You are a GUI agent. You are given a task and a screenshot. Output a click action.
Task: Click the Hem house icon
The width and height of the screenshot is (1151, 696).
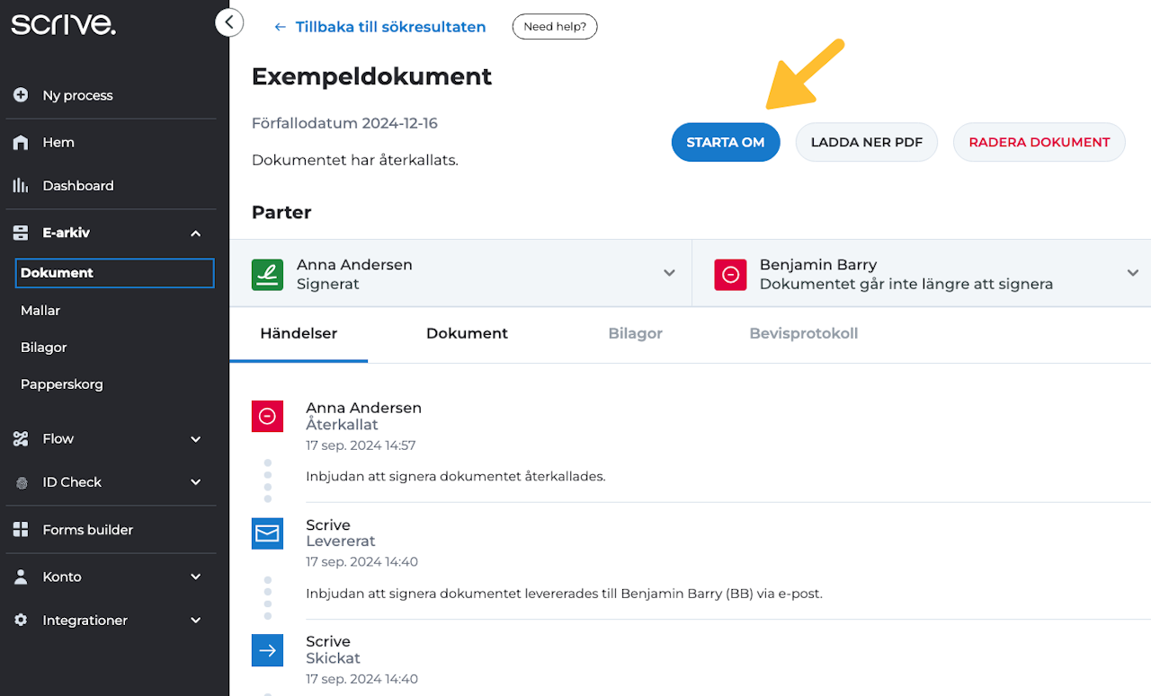tap(21, 143)
